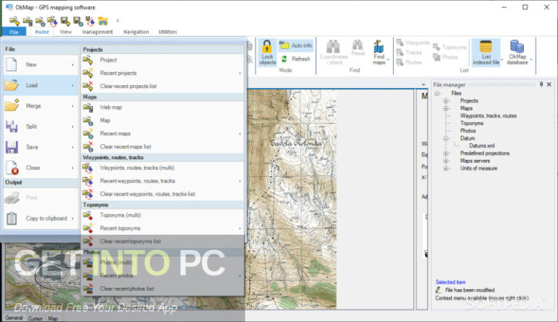
Task: Switch to the View ribbon tab
Action: coord(65,32)
